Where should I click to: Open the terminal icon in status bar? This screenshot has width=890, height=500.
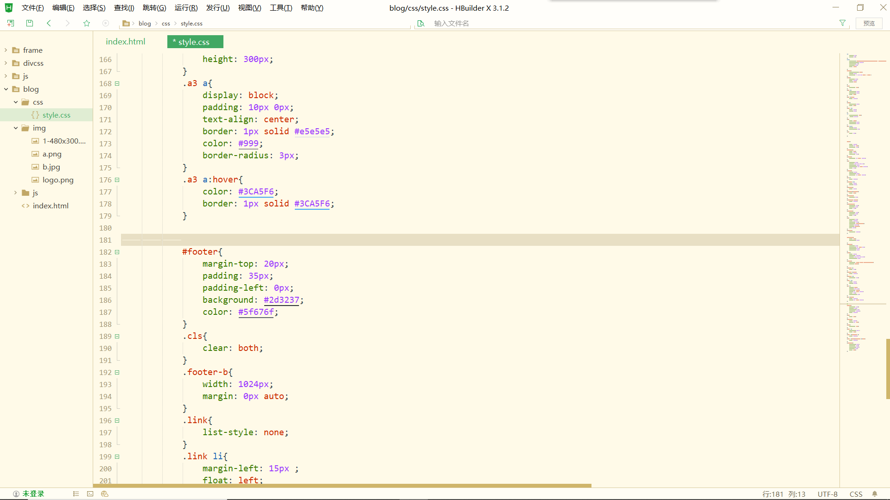click(x=90, y=494)
